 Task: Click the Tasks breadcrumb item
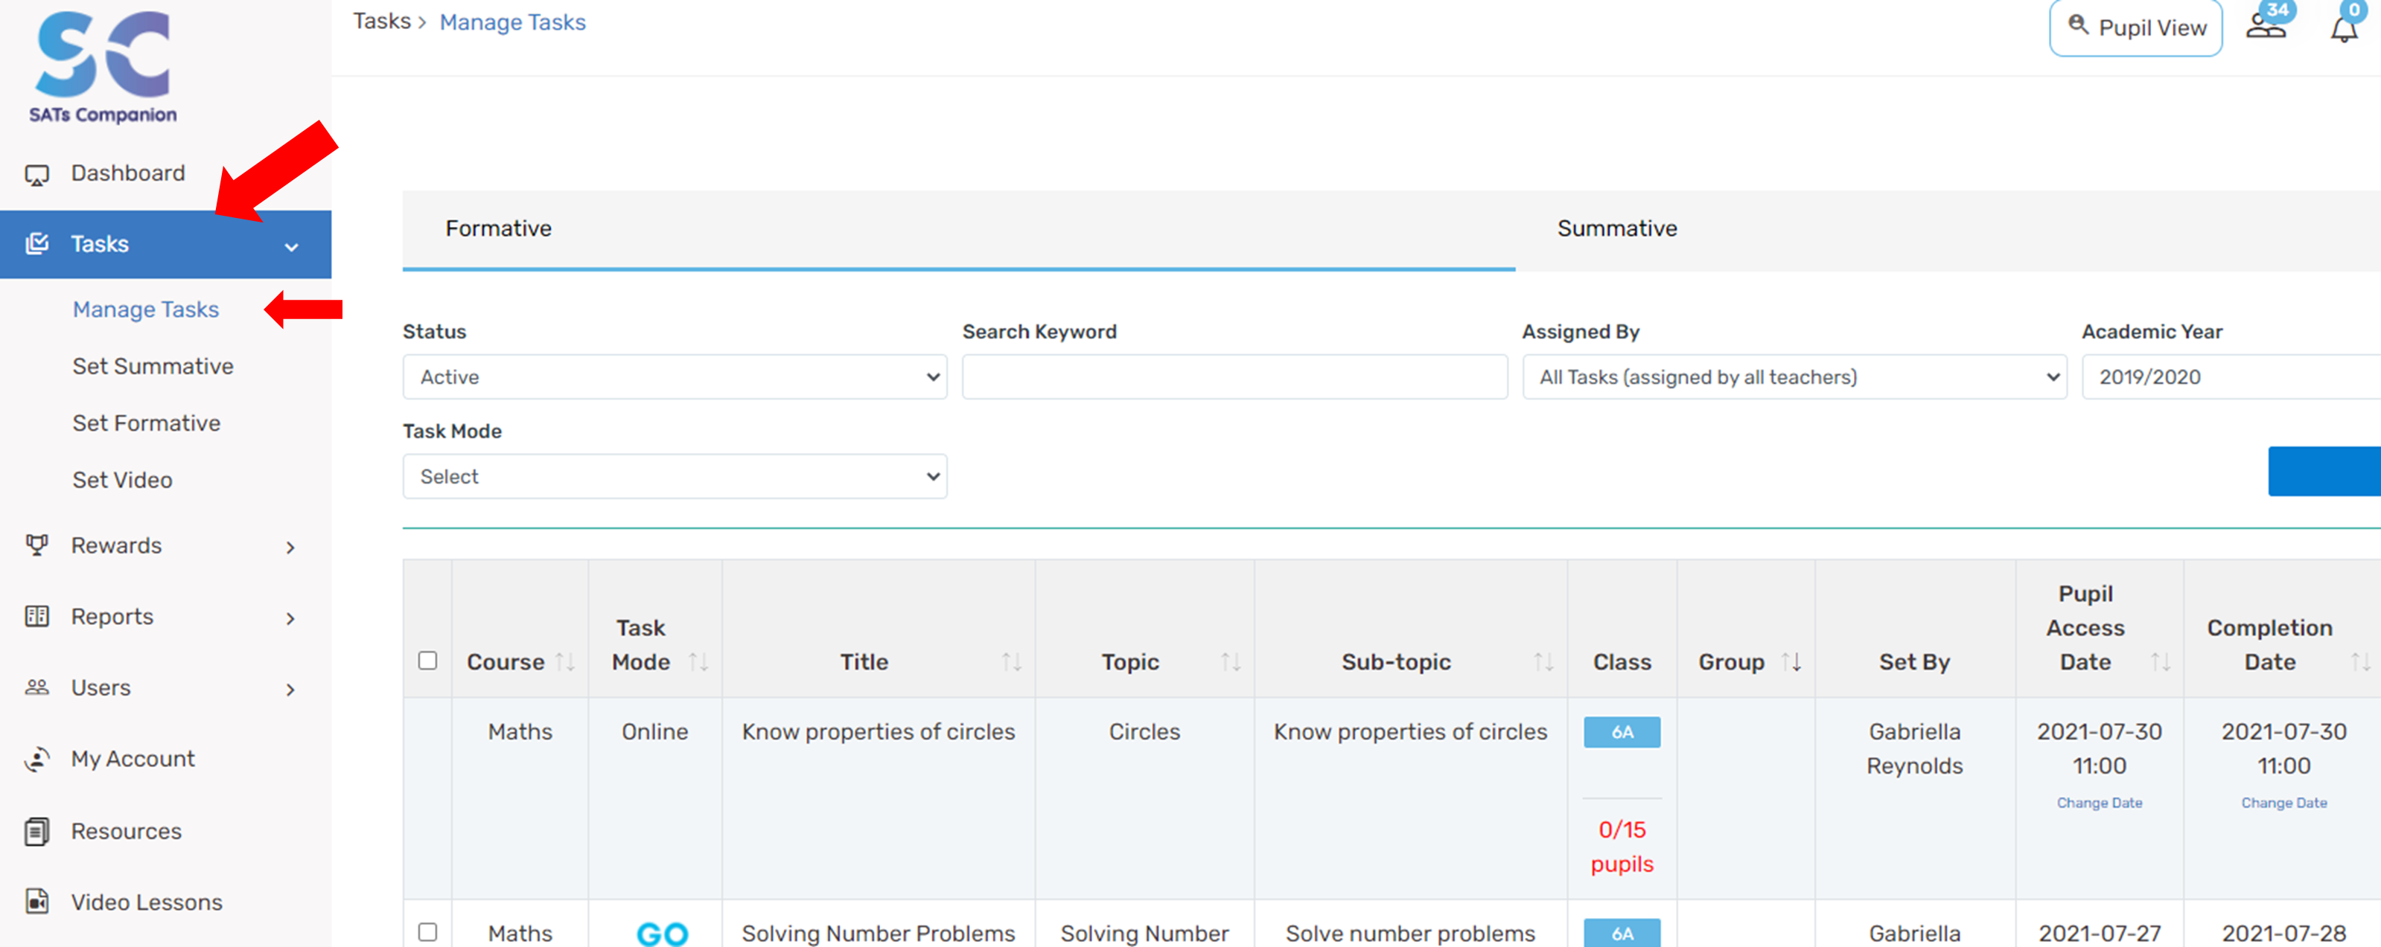point(382,22)
